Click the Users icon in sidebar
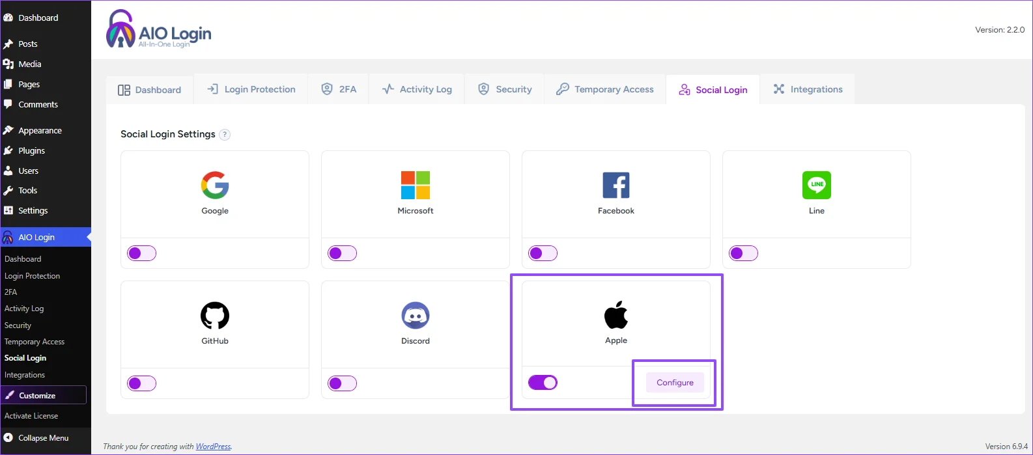 click(x=8, y=171)
